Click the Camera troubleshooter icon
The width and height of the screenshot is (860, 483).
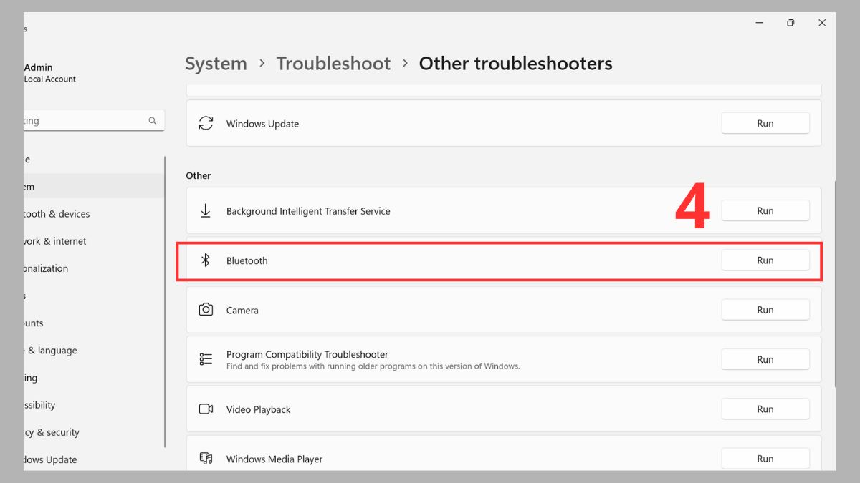click(206, 309)
